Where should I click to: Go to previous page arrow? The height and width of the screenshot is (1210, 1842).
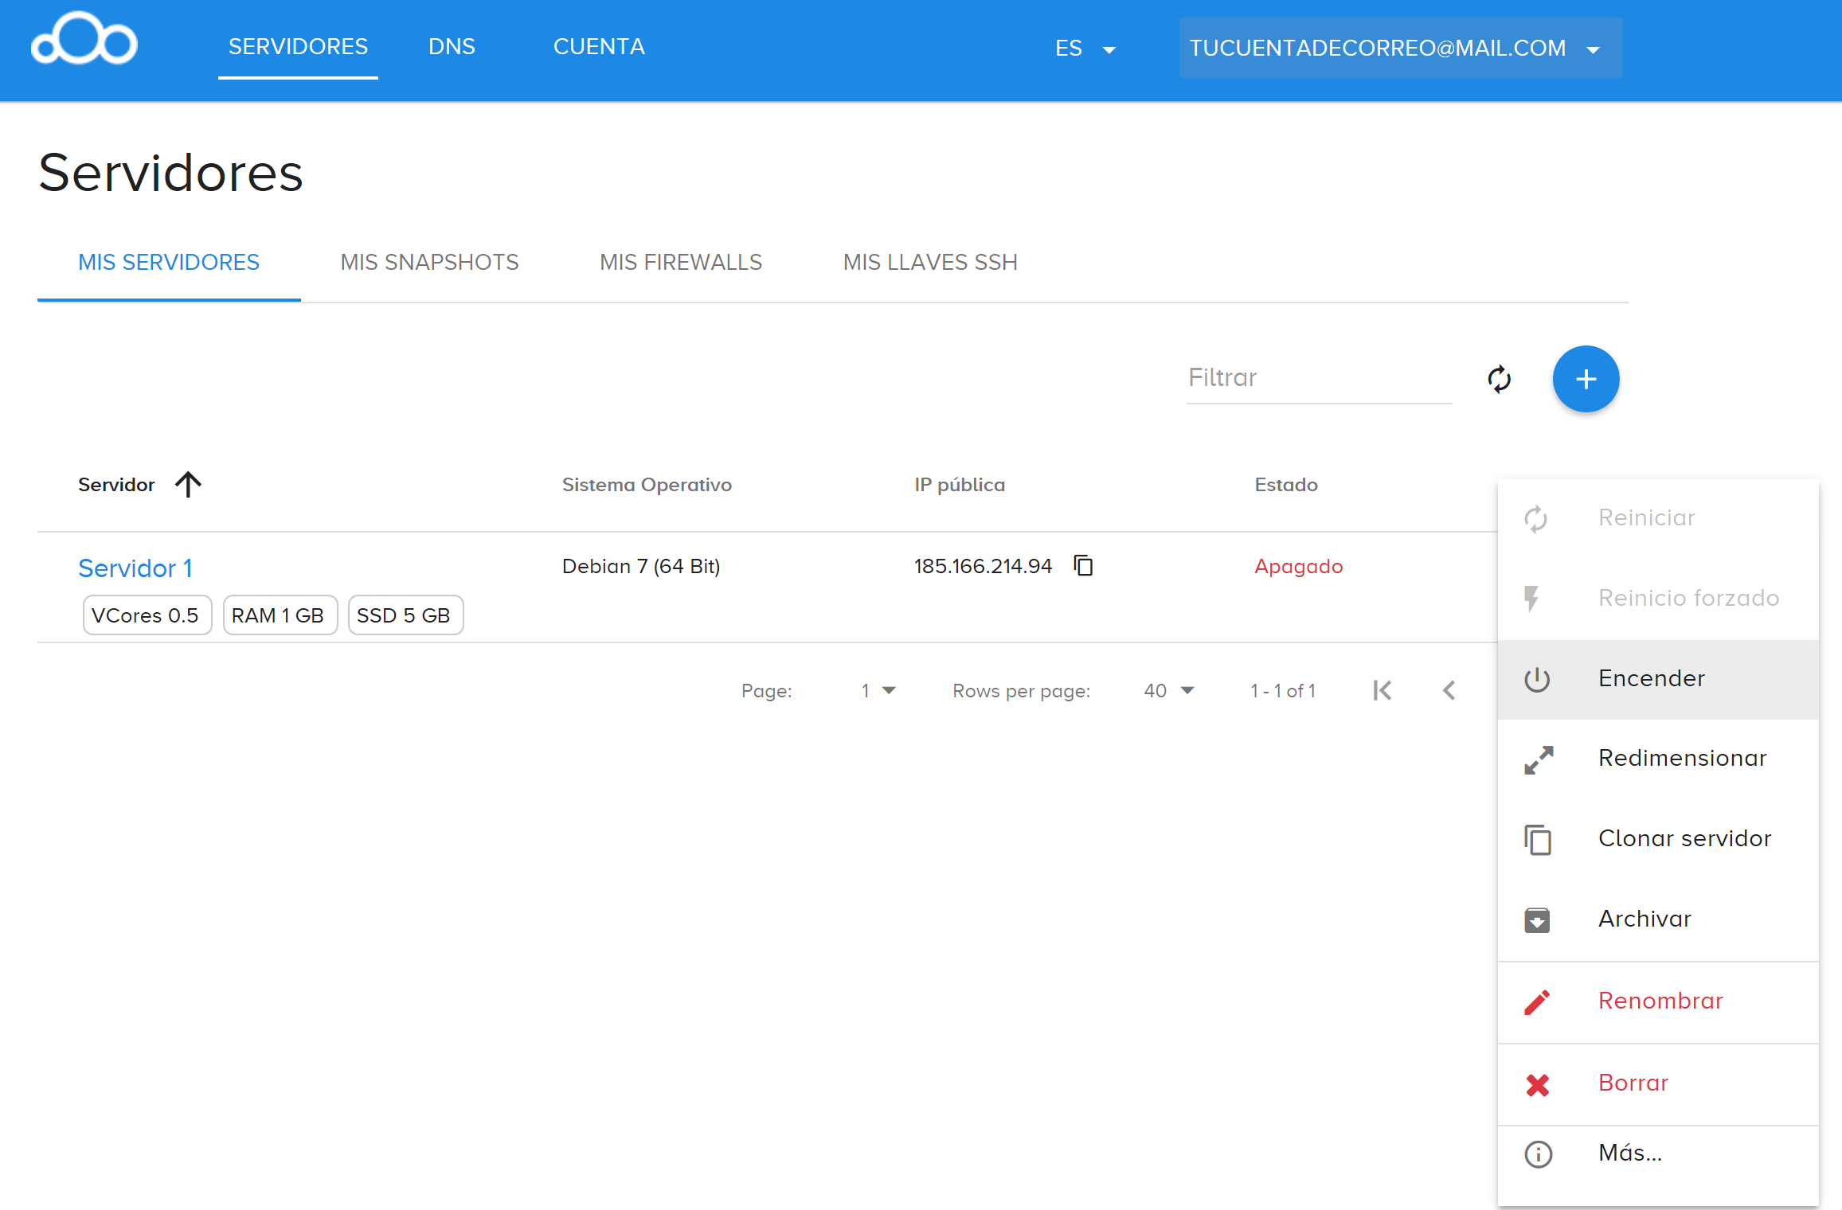[x=1449, y=690]
